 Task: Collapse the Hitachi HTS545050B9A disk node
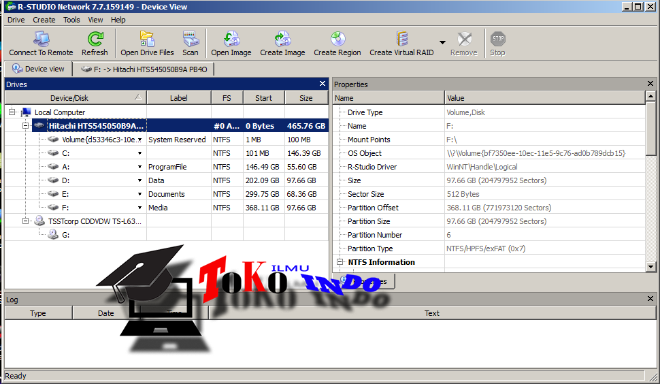pos(25,125)
